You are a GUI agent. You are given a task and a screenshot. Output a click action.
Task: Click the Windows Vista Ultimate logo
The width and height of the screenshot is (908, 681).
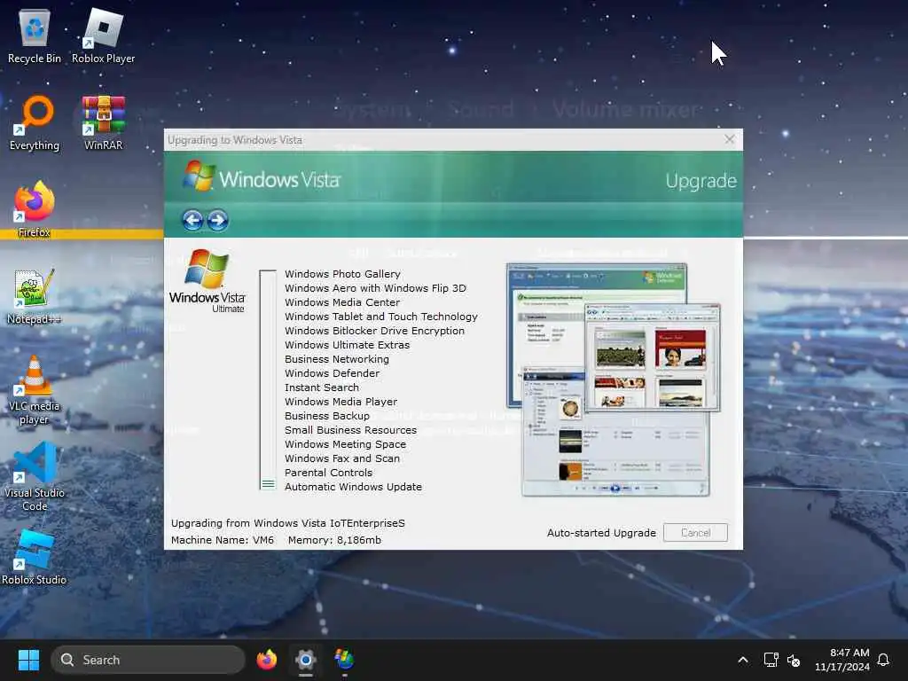click(207, 281)
